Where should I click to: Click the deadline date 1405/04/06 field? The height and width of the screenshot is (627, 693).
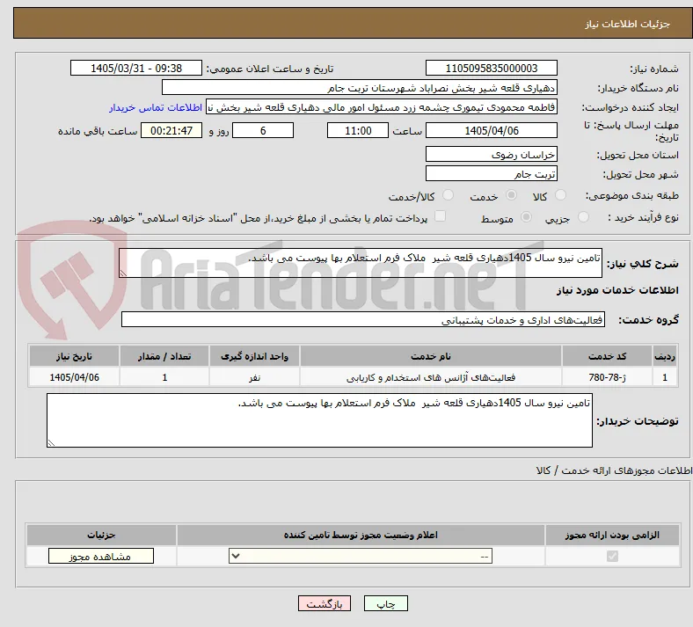[492, 130]
